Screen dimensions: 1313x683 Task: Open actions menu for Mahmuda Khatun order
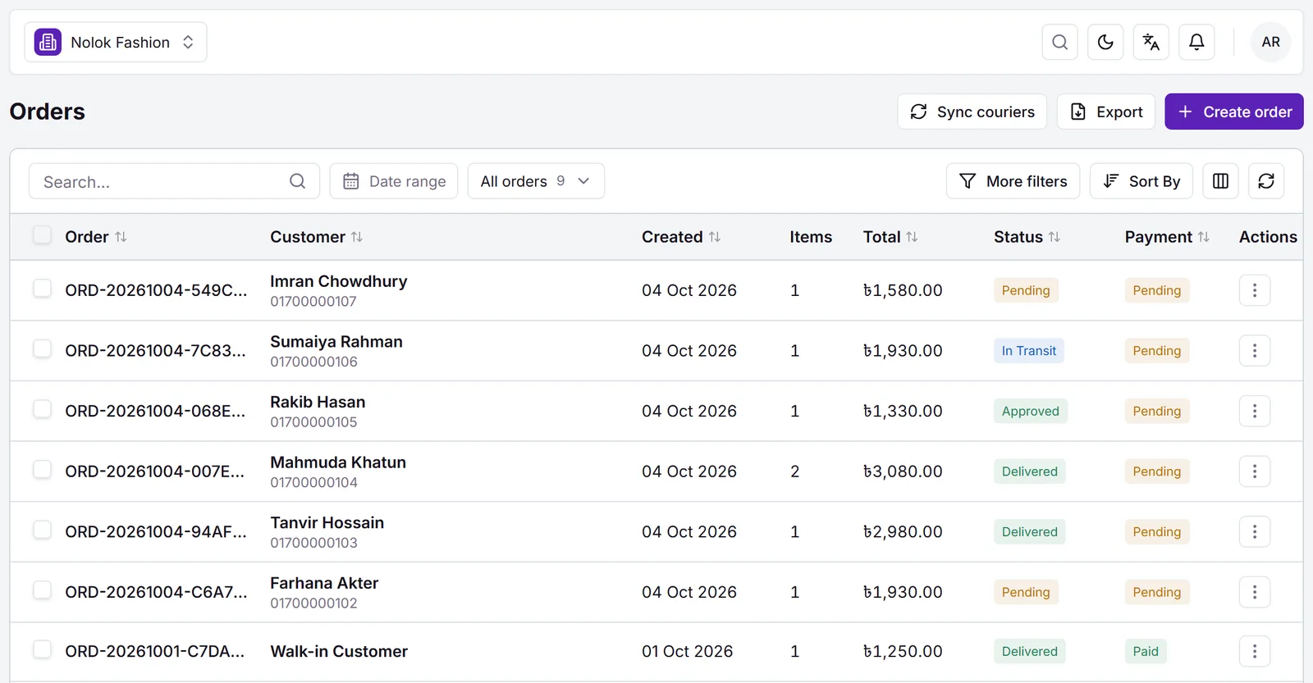pyautogui.click(x=1254, y=471)
